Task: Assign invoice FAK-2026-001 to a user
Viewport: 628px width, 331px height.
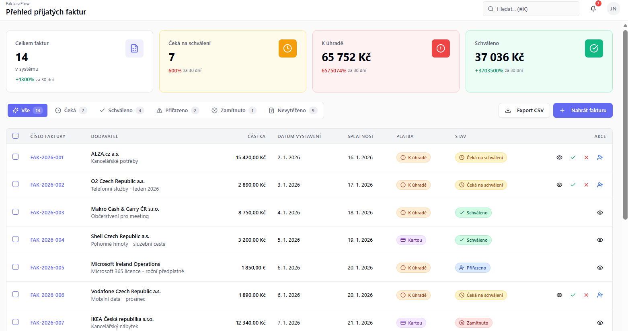Action: coord(600,158)
